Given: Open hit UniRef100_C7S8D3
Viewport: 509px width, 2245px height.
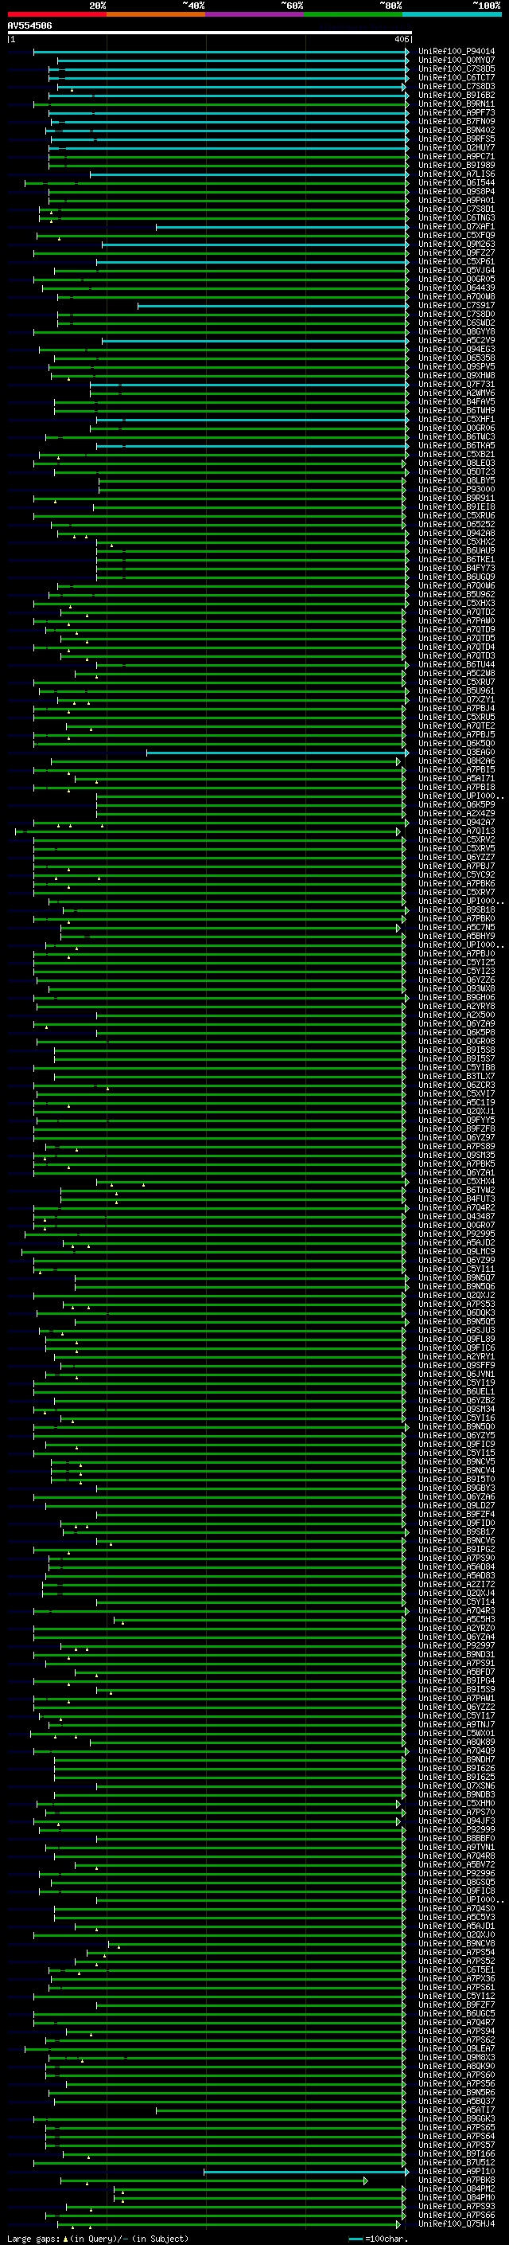Looking at the screenshot, I should (x=457, y=86).
